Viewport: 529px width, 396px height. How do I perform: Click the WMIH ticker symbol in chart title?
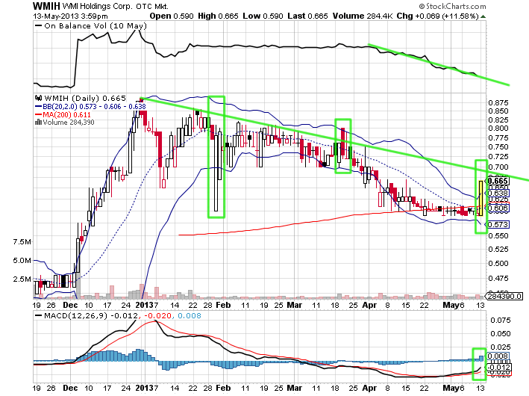46,6
